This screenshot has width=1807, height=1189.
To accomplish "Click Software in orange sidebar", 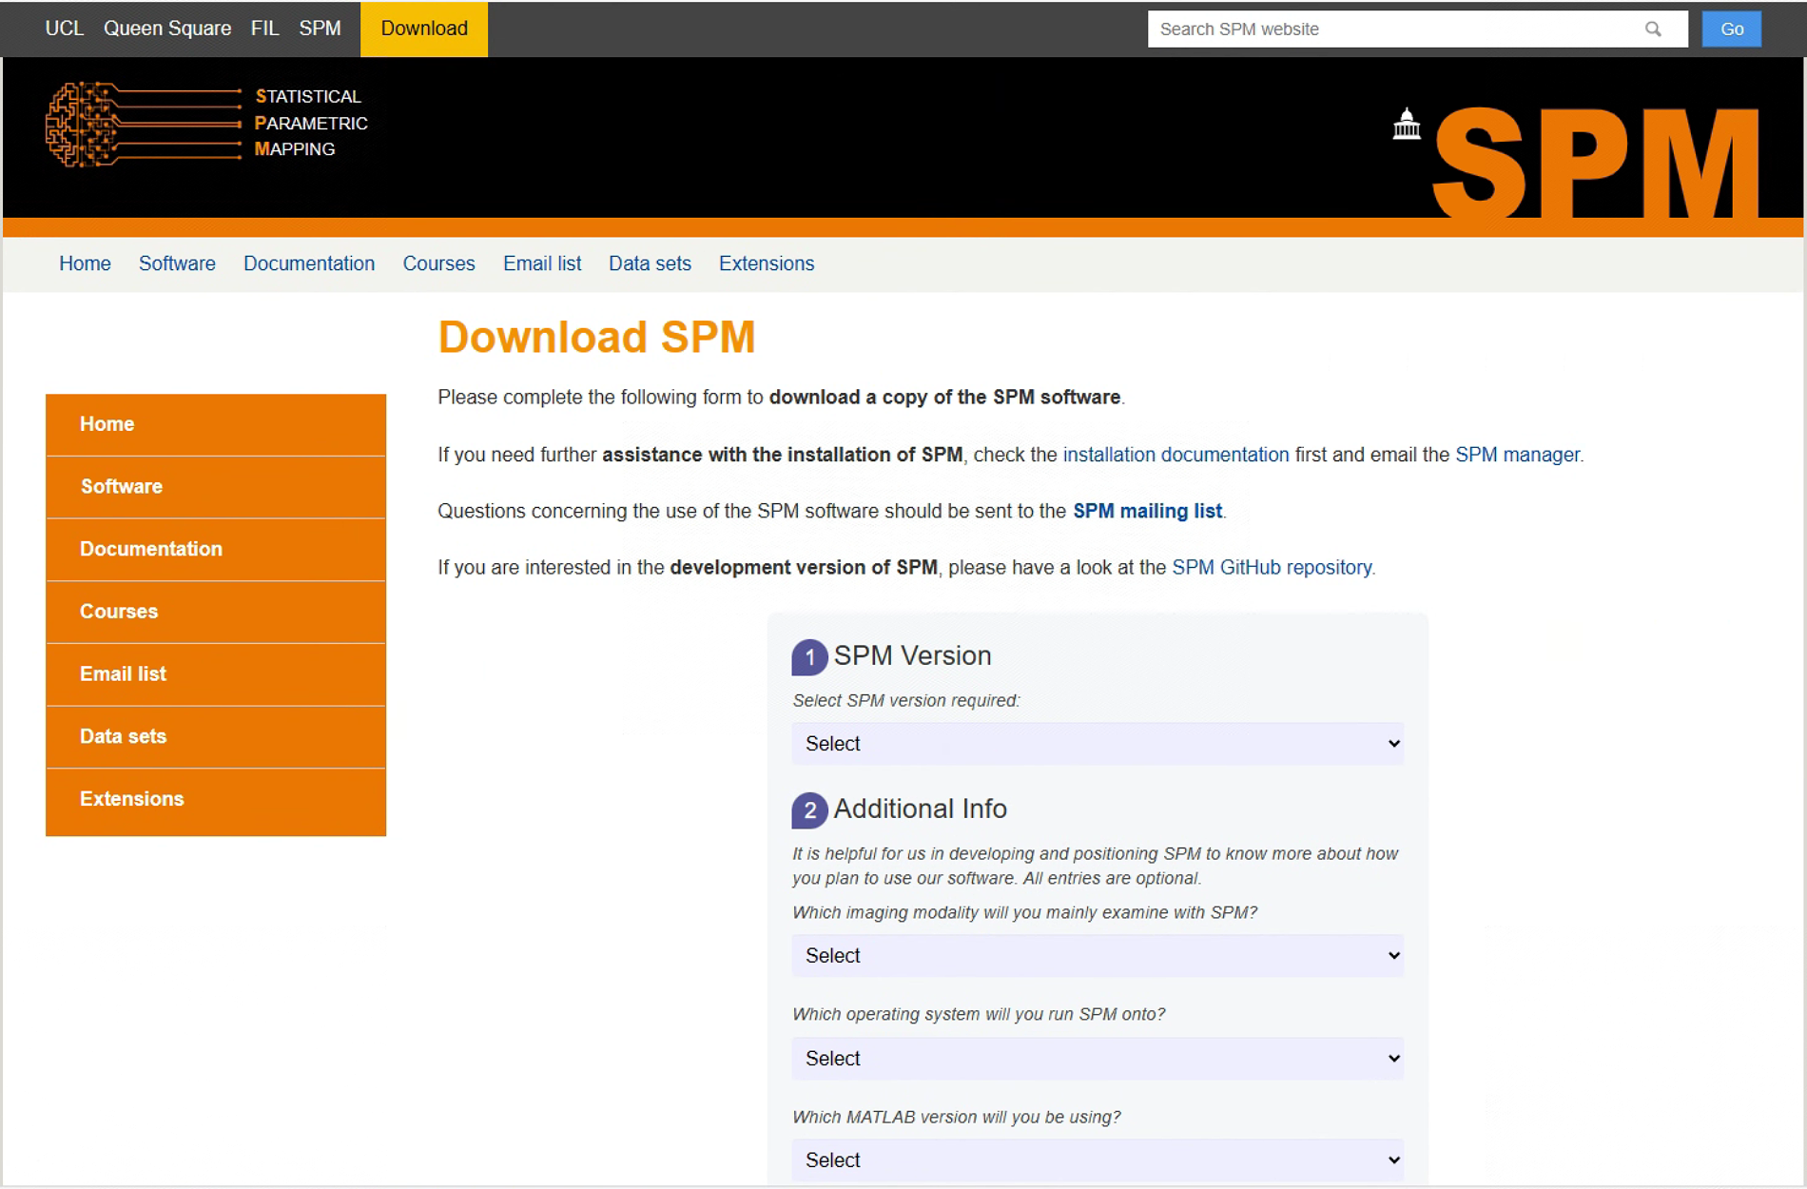I will tap(216, 487).
